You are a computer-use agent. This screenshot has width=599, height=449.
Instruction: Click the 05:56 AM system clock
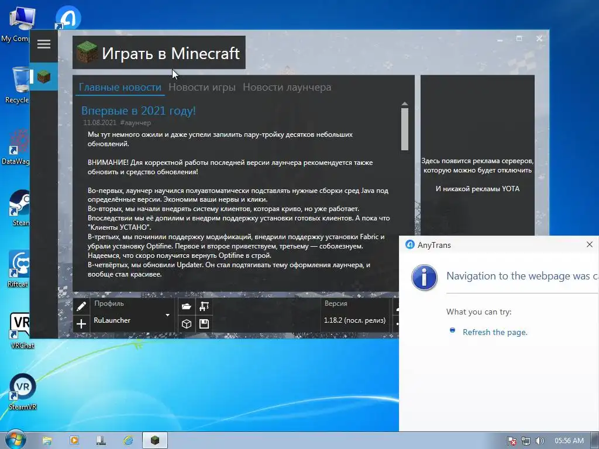[x=569, y=441]
